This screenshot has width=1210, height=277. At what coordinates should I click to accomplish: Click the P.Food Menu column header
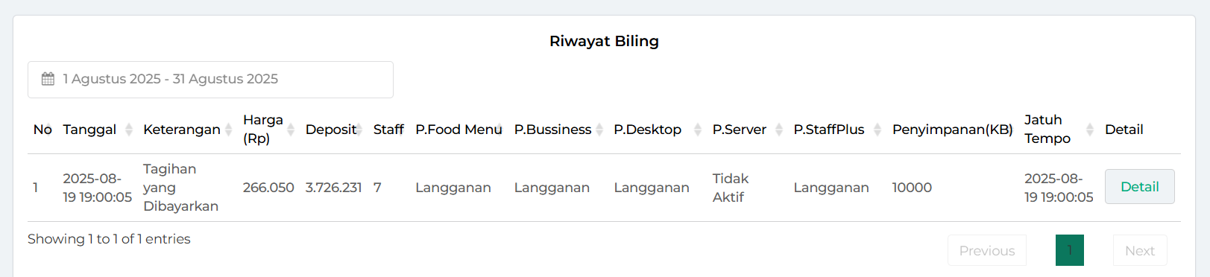(459, 130)
